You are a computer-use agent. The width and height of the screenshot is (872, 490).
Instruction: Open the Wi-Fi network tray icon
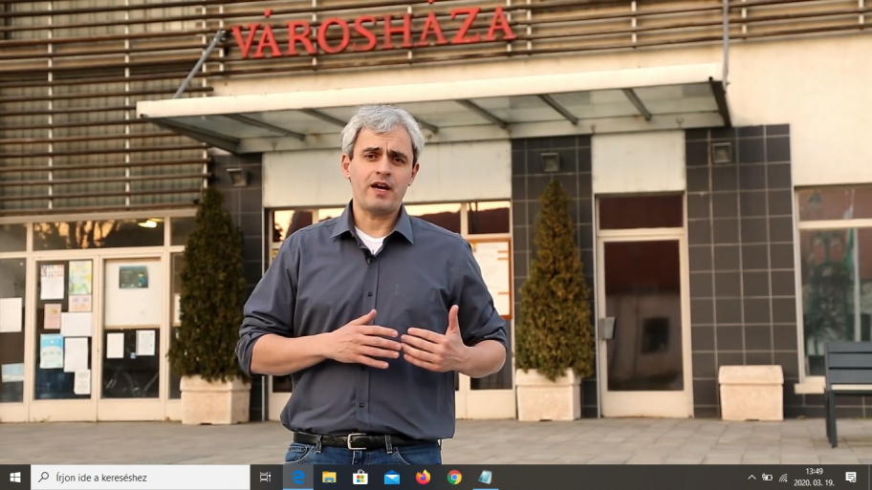tap(783, 477)
